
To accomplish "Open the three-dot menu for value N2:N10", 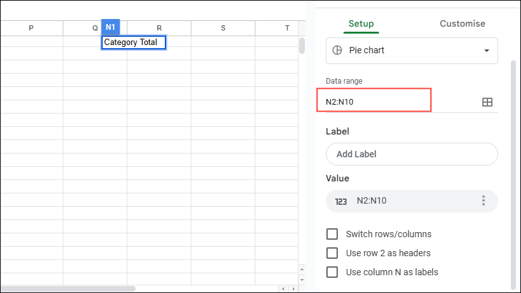I will pyautogui.click(x=484, y=201).
